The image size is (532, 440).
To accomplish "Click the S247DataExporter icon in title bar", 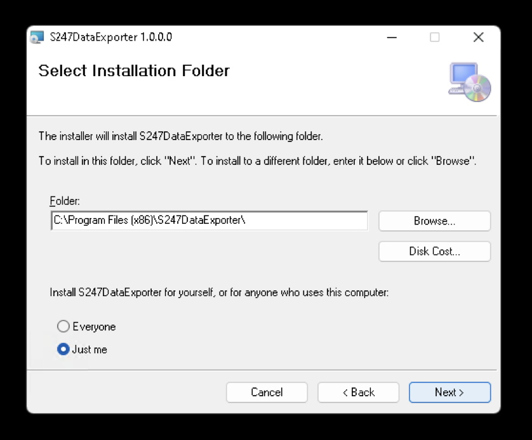I will 36,37.
